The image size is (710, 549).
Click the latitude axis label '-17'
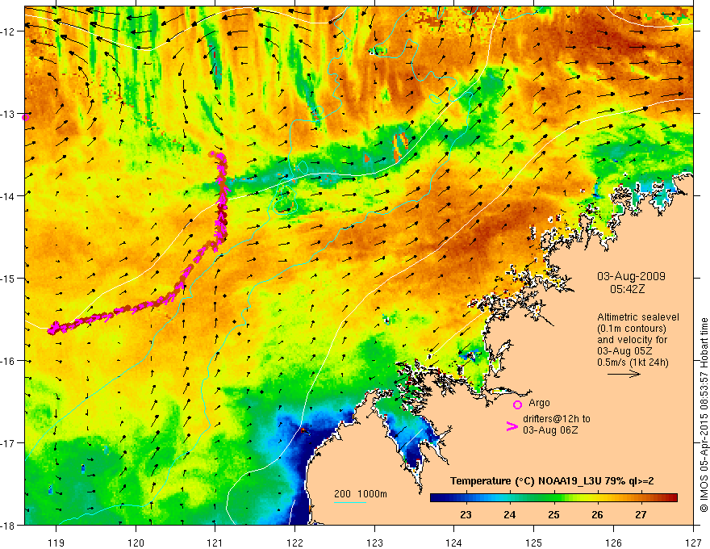9,443
